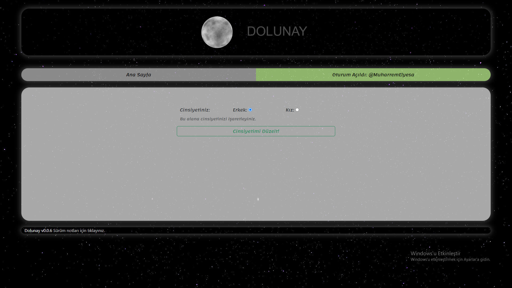Click the Cinsiyetiniz: label
The image size is (512, 288).
(x=195, y=110)
